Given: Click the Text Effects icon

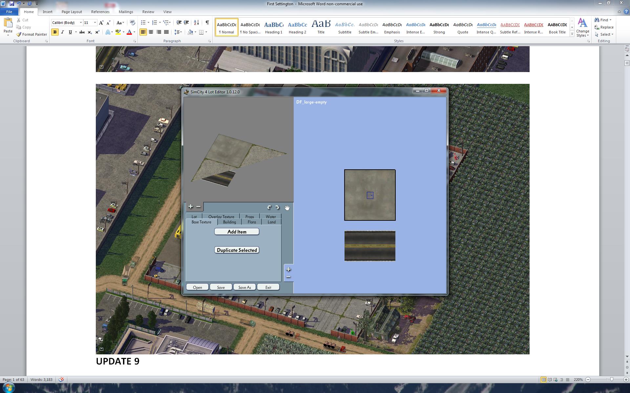Looking at the screenshot, I should pos(108,32).
